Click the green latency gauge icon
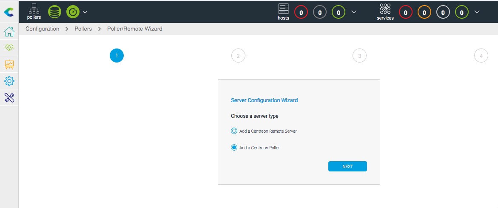 point(73,12)
